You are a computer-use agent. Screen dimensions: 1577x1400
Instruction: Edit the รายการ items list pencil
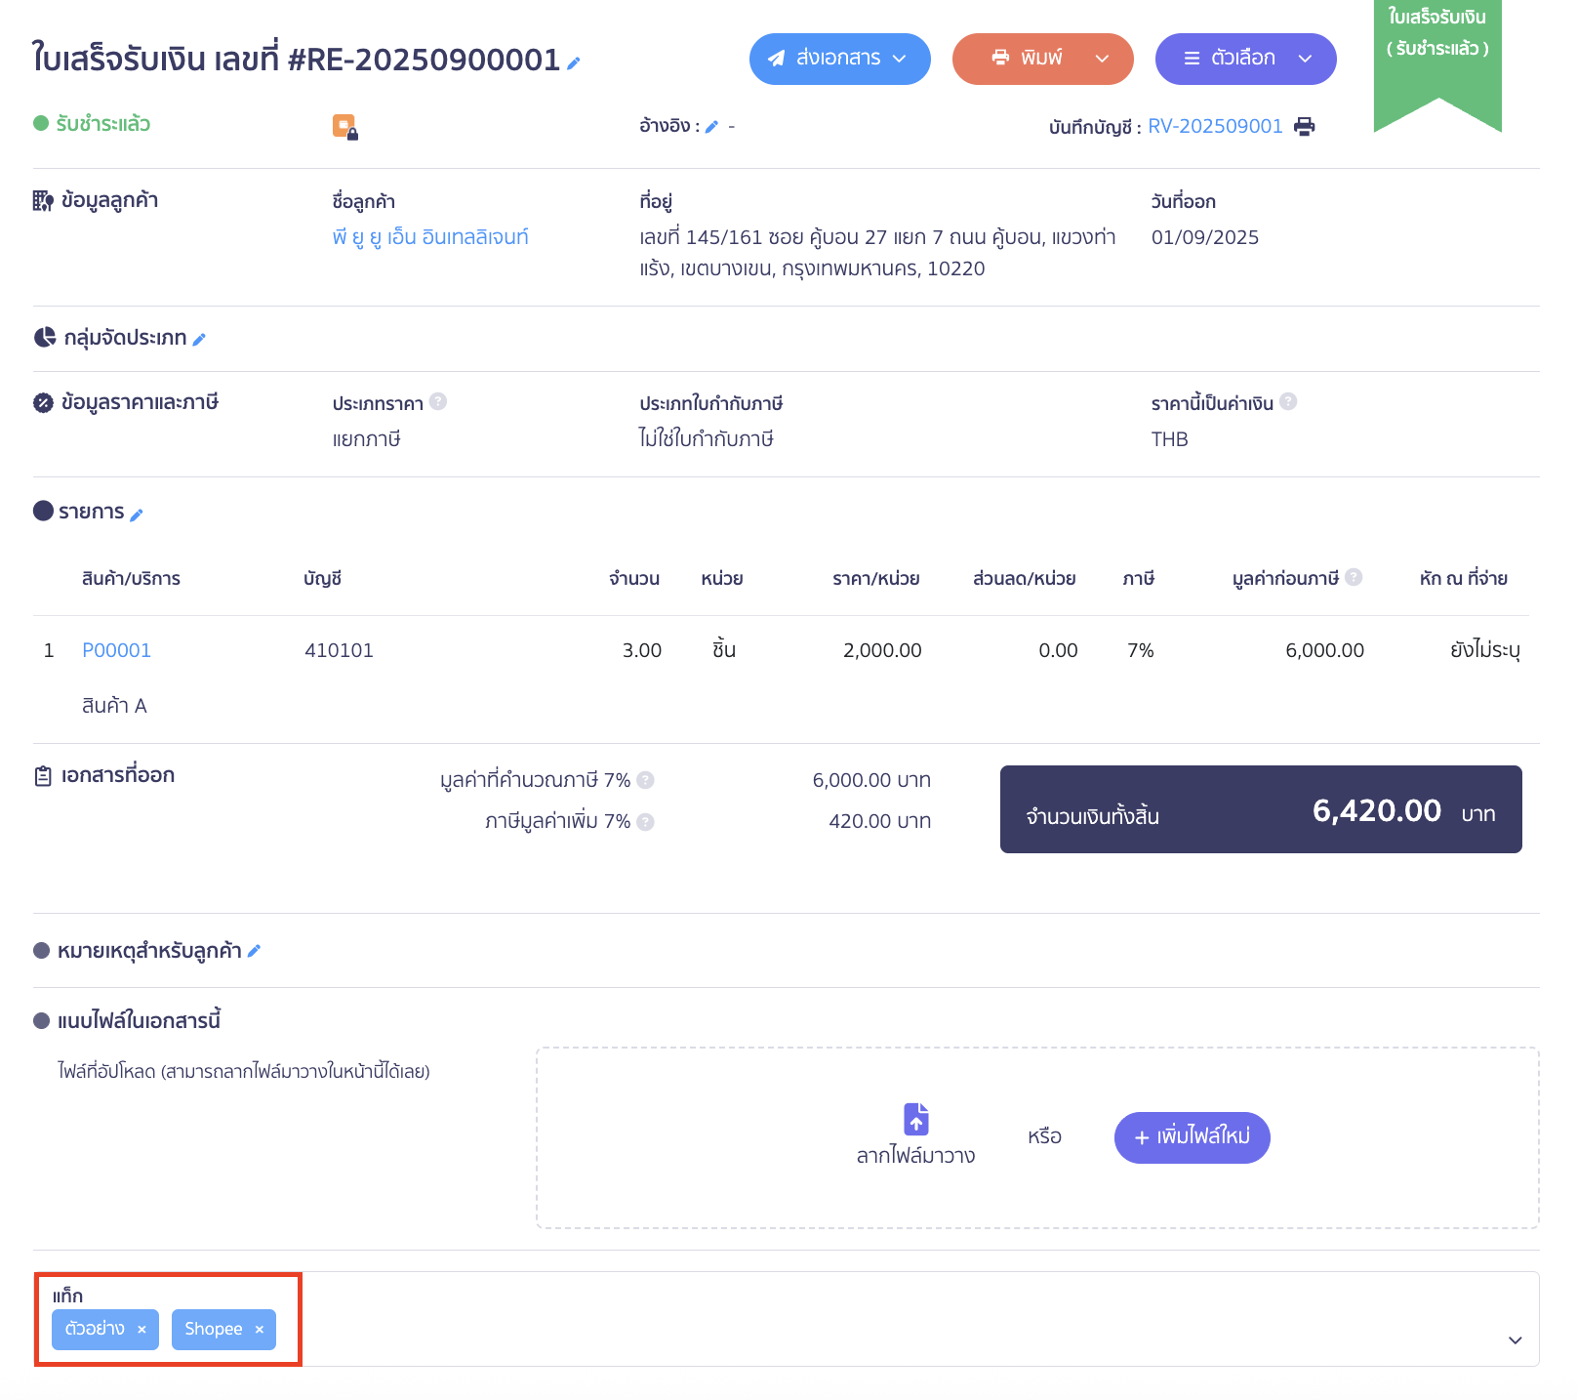(x=137, y=515)
